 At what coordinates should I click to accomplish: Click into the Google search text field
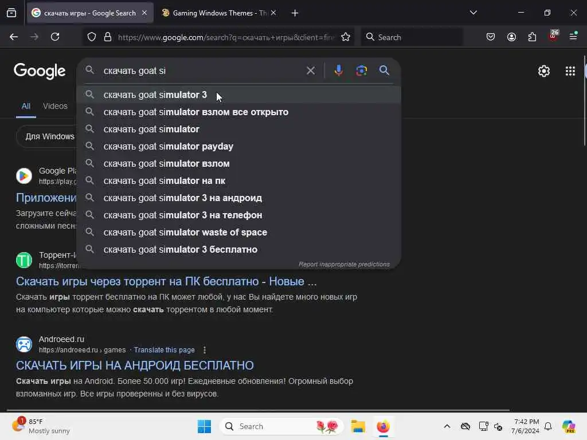coord(202,70)
